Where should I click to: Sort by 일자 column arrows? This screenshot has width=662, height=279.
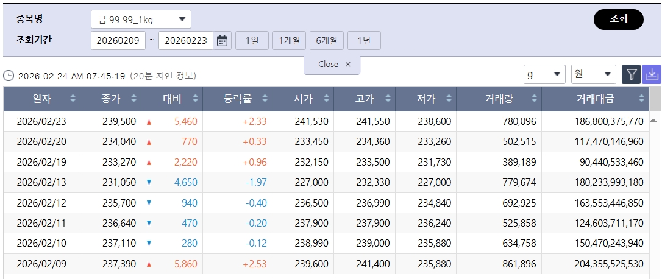pos(73,99)
